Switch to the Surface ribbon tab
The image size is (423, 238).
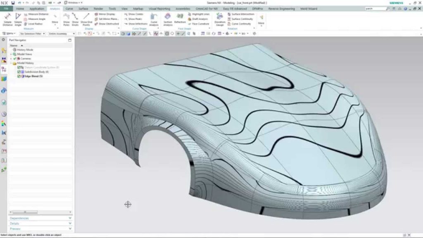coord(83,8)
